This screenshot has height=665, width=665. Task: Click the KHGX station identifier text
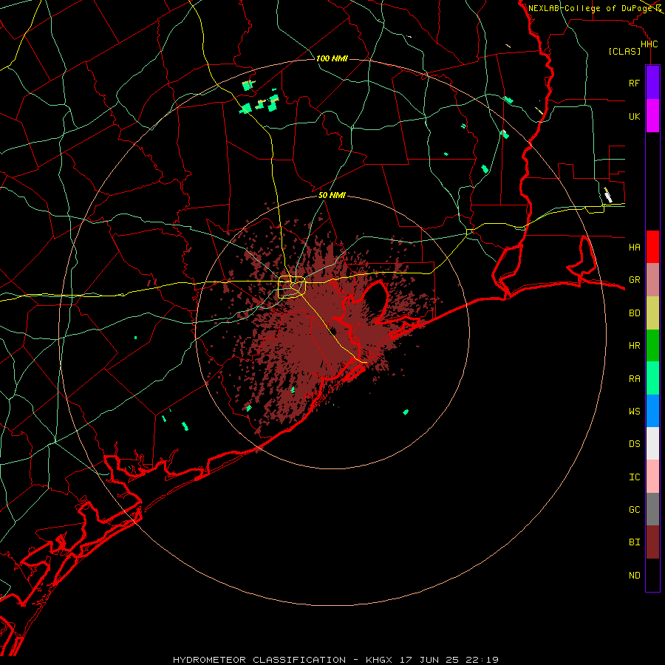click(x=379, y=660)
